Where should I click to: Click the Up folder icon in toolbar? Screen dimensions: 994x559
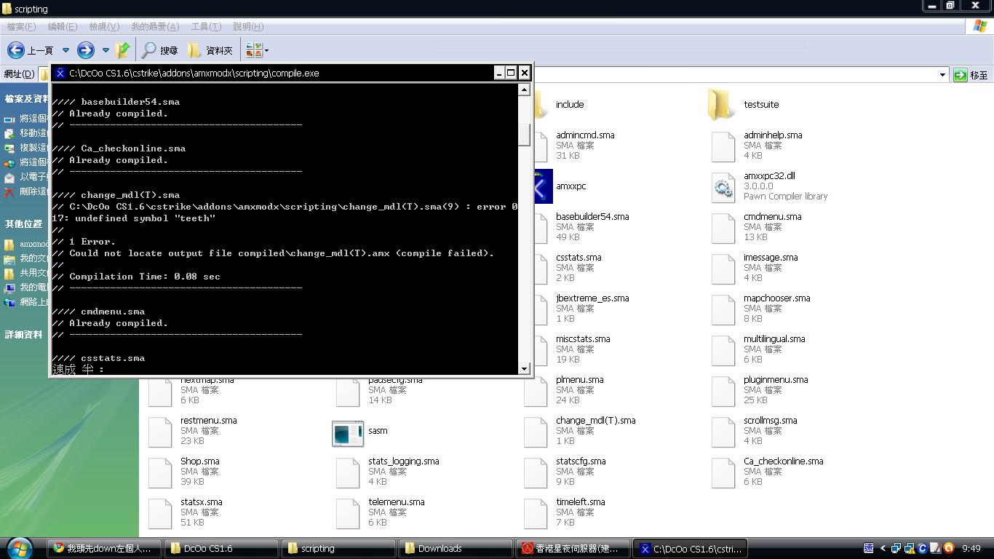click(123, 50)
